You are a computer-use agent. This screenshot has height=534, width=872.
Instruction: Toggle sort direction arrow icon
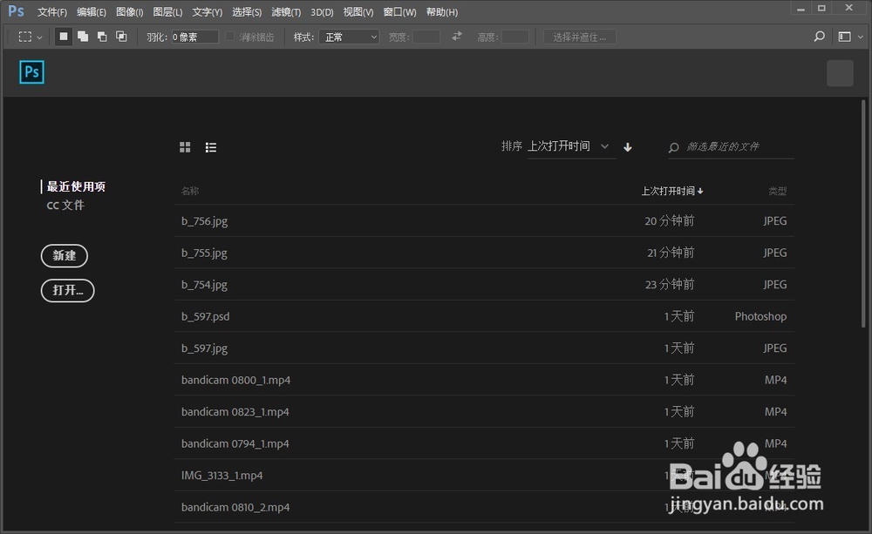[x=628, y=147]
